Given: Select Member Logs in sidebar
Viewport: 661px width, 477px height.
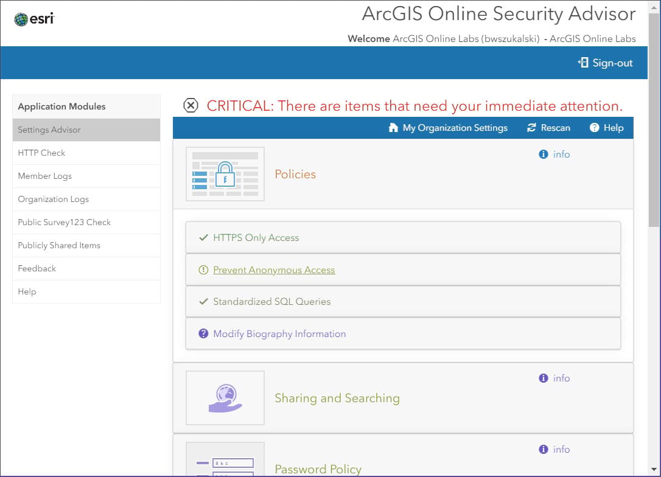Looking at the screenshot, I should 45,176.
